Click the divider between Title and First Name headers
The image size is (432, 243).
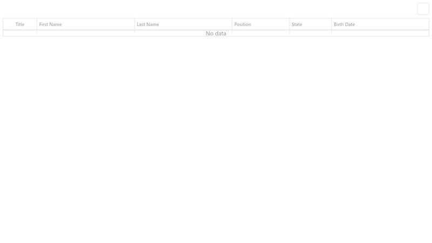(x=37, y=24)
